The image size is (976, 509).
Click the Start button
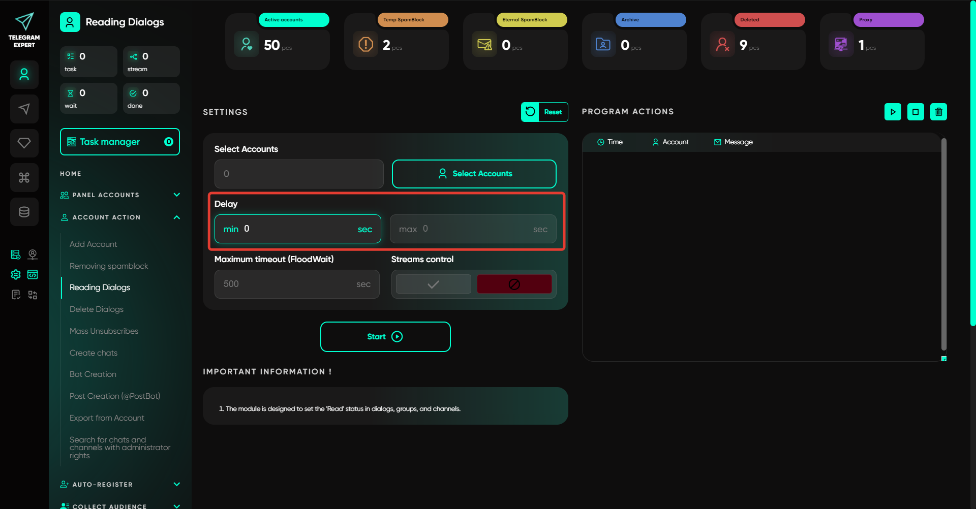[385, 337]
